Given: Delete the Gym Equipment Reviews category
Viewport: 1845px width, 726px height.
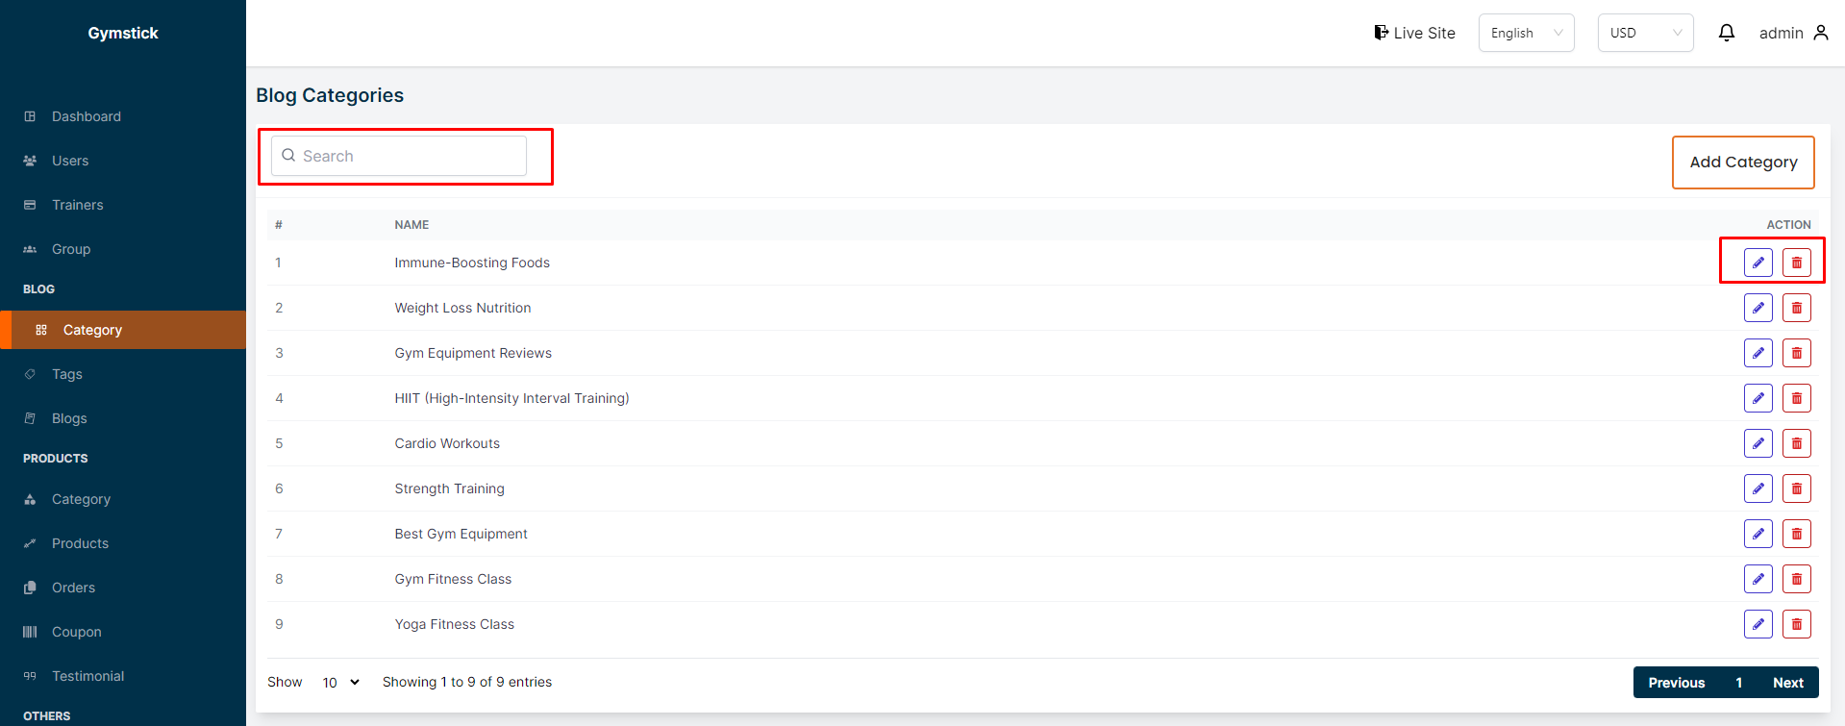Looking at the screenshot, I should (1796, 353).
